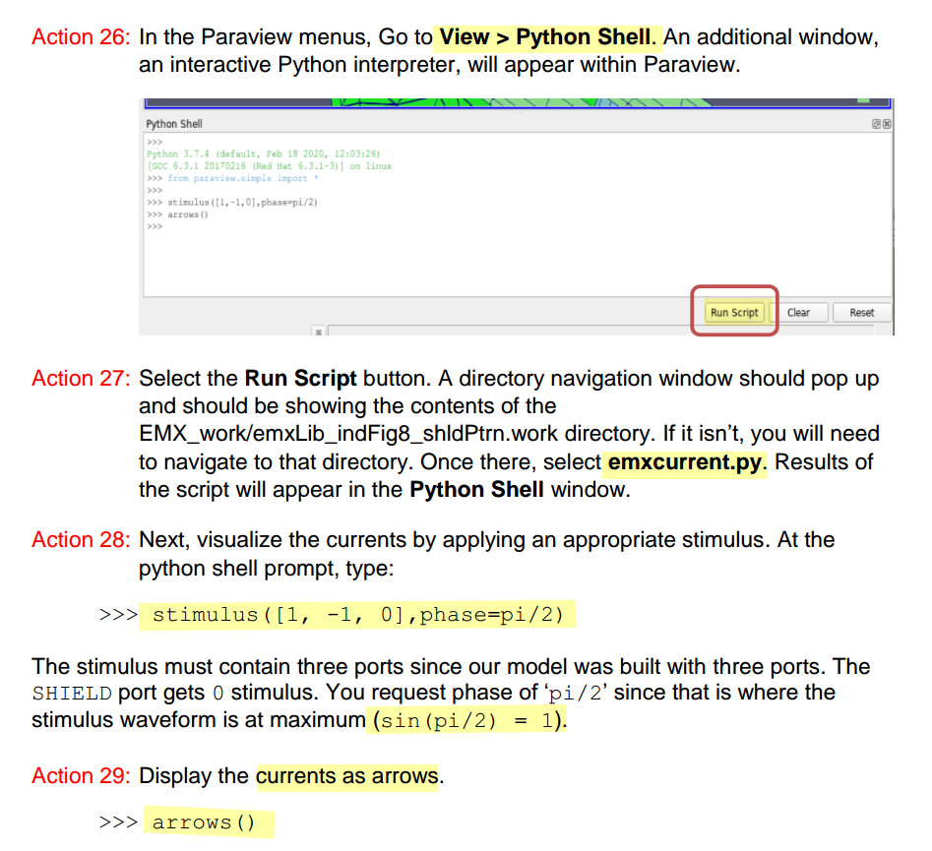Viewport: 932px width, 851px height.
Task: Select the Python Shell panel title
Action: coord(174,124)
